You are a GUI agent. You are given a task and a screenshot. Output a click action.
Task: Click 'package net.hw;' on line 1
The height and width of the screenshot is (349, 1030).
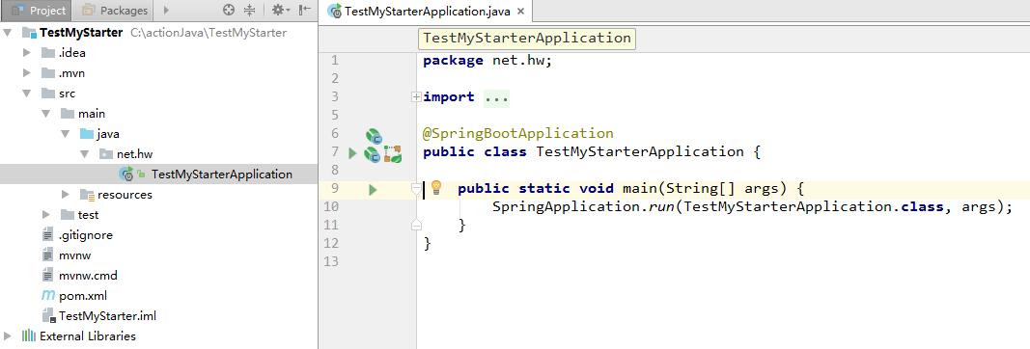click(488, 61)
